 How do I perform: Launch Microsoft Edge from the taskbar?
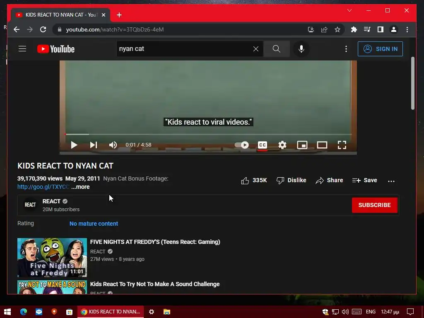tap(24, 312)
